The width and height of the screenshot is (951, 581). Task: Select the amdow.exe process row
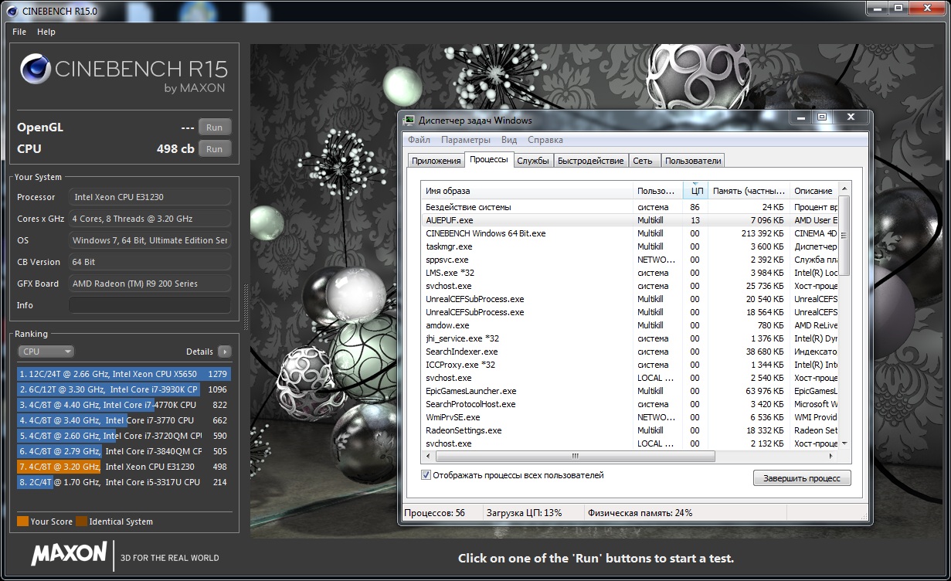coord(630,325)
